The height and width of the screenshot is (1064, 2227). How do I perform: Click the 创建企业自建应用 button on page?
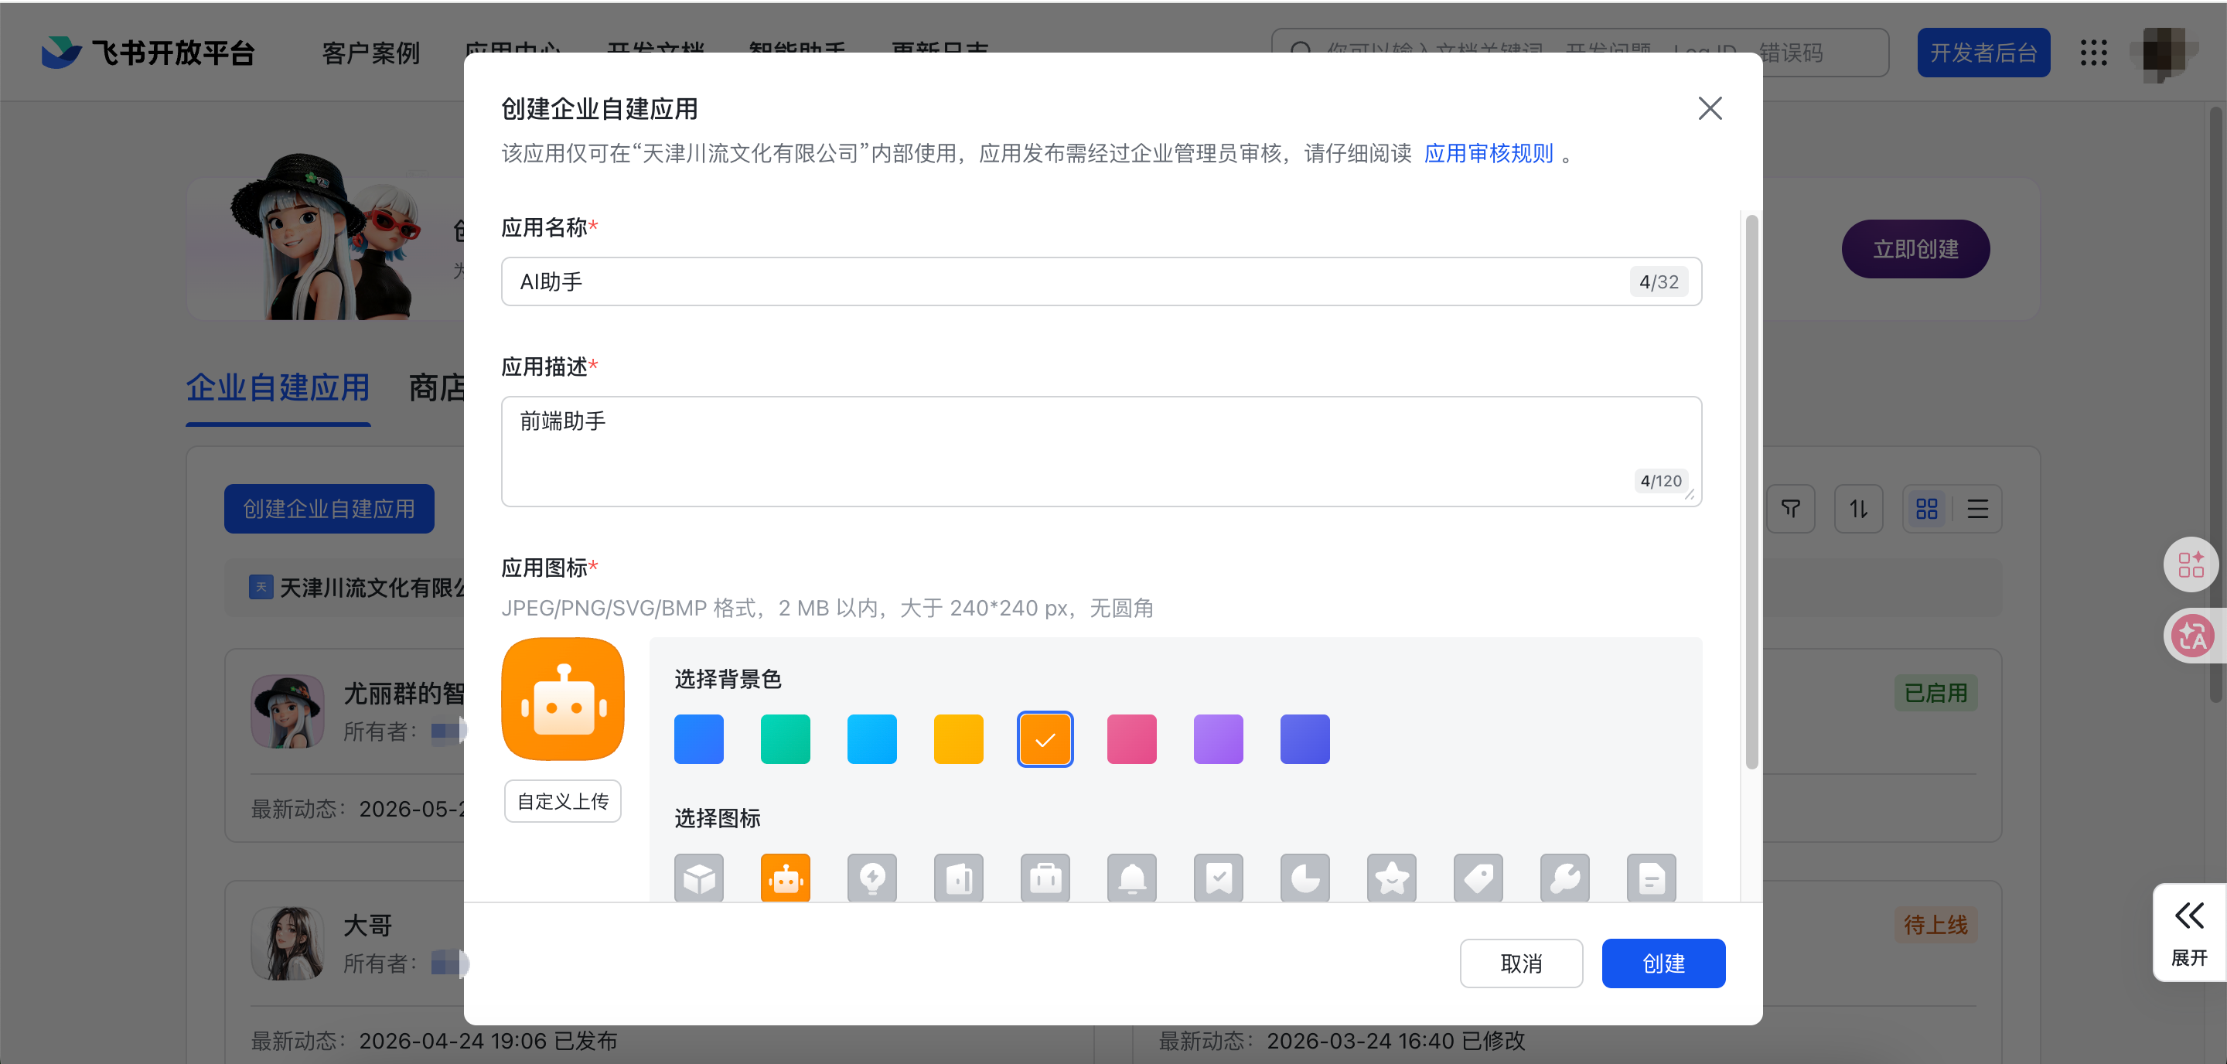point(329,509)
